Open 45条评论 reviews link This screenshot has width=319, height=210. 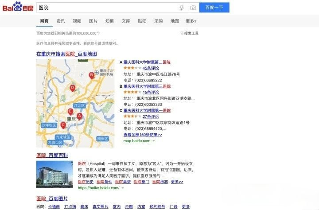click(x=151, y=68)
